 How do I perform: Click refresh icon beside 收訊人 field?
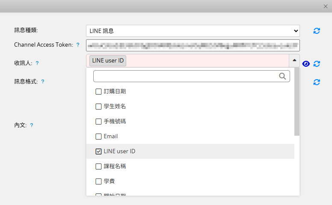pos(317,64)
